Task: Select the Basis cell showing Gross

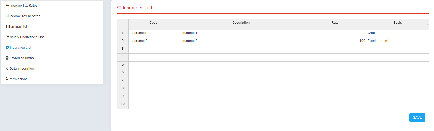Action: tap(397, 33)
